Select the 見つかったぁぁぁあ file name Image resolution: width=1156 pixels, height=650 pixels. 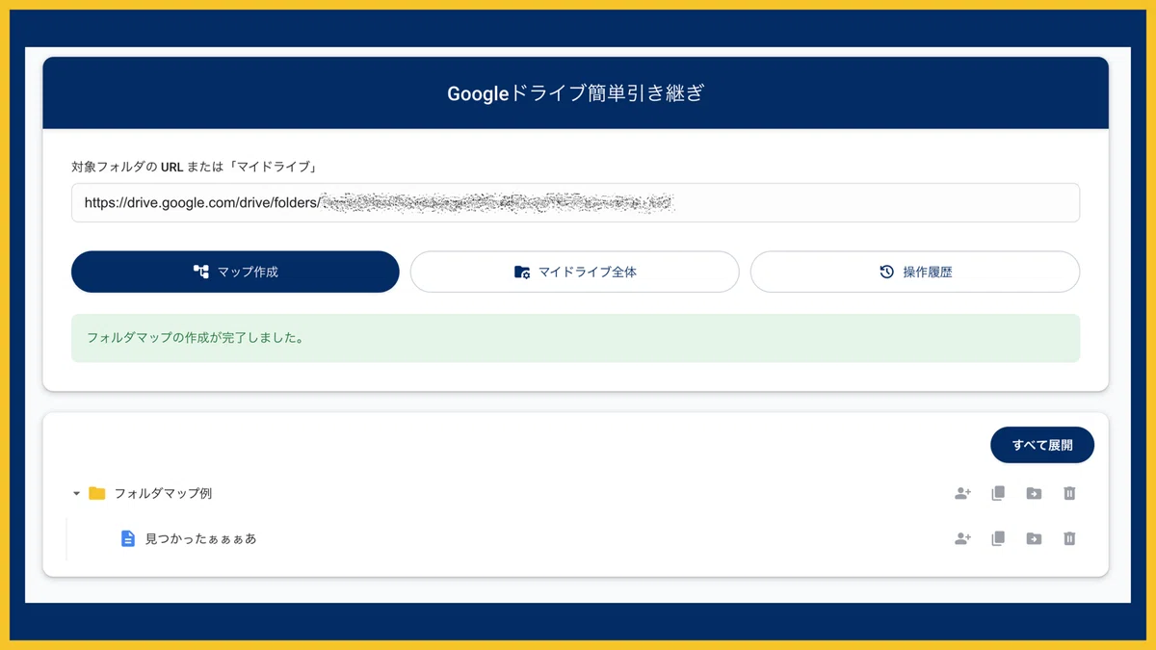click(x=200, y=539)
